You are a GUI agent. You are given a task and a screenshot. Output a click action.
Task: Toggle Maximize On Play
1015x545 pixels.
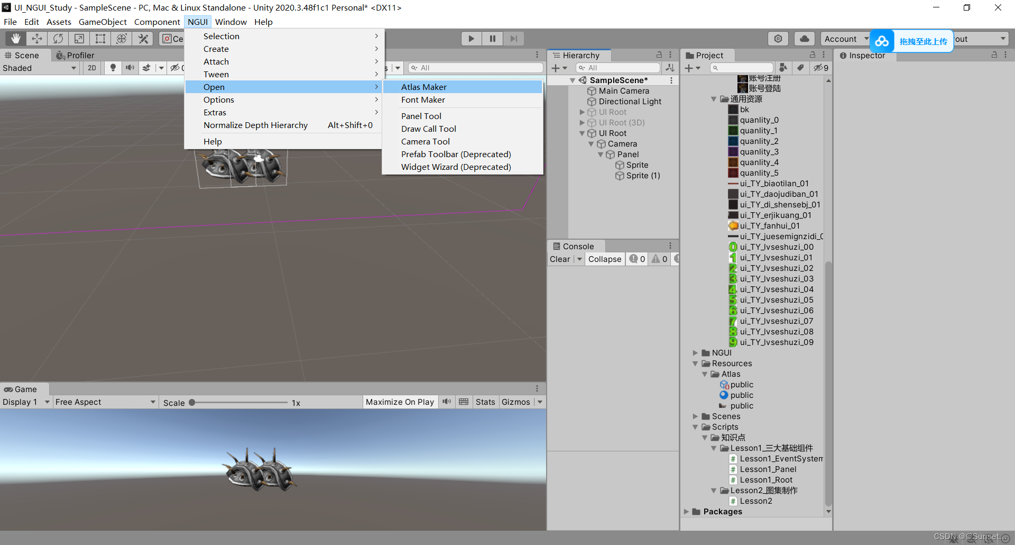coord(400,402)
